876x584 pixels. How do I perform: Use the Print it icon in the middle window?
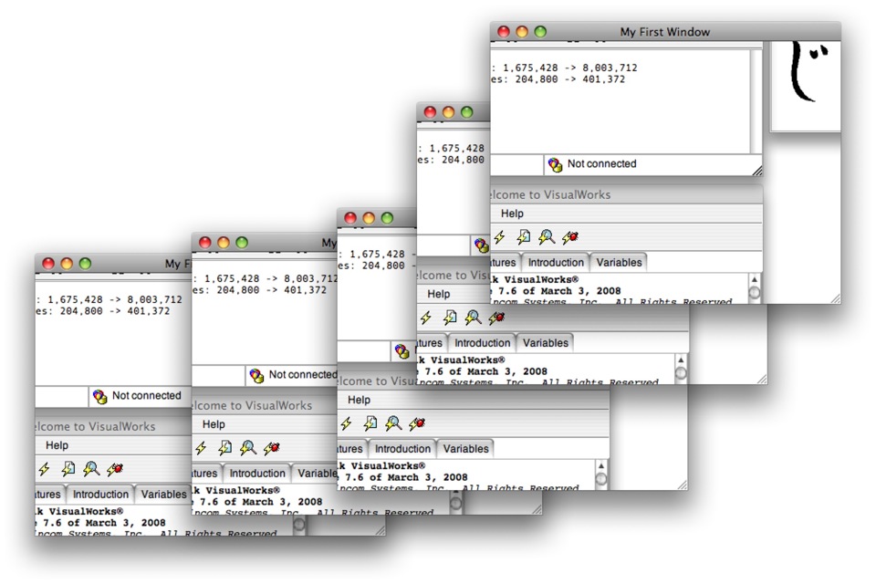[x=370, y=423]
